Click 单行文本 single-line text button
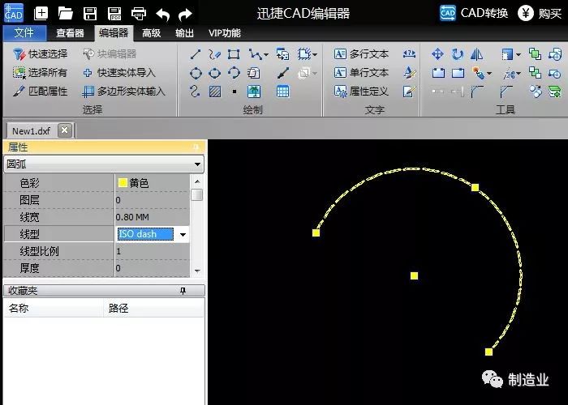The height and width of the screenshot is (405, 568). pos(361,73)
